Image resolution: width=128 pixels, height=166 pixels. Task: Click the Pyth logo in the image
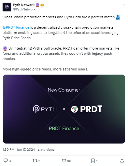click(x=45, y=109)
